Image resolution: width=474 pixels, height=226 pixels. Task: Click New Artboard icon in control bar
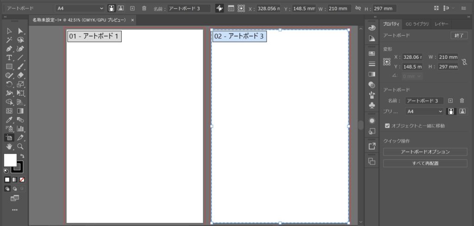click(x=132, y=8)
